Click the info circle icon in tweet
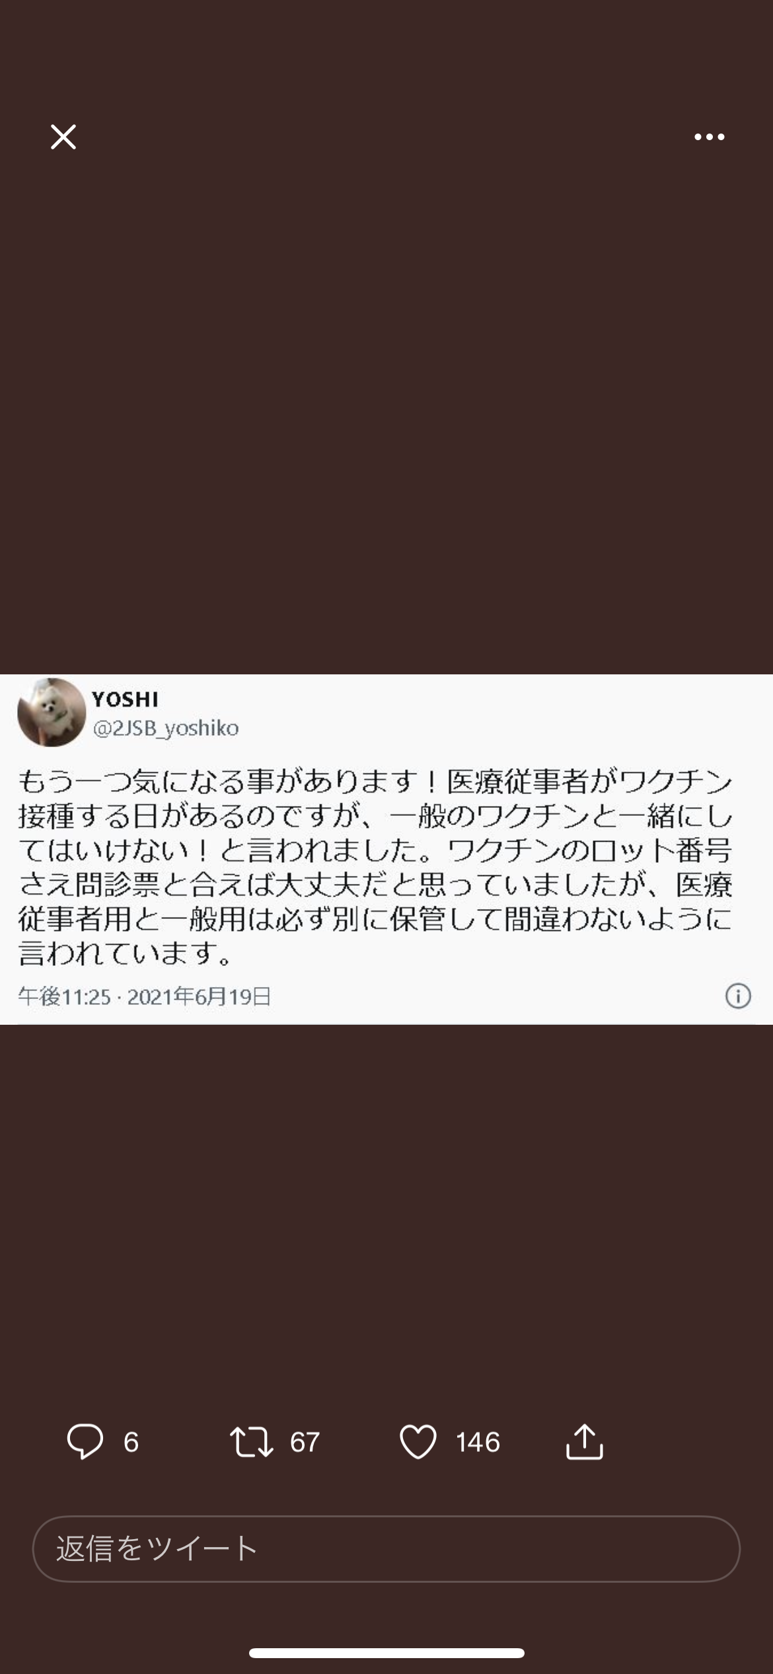773x1674 pixels. (738, 996)
